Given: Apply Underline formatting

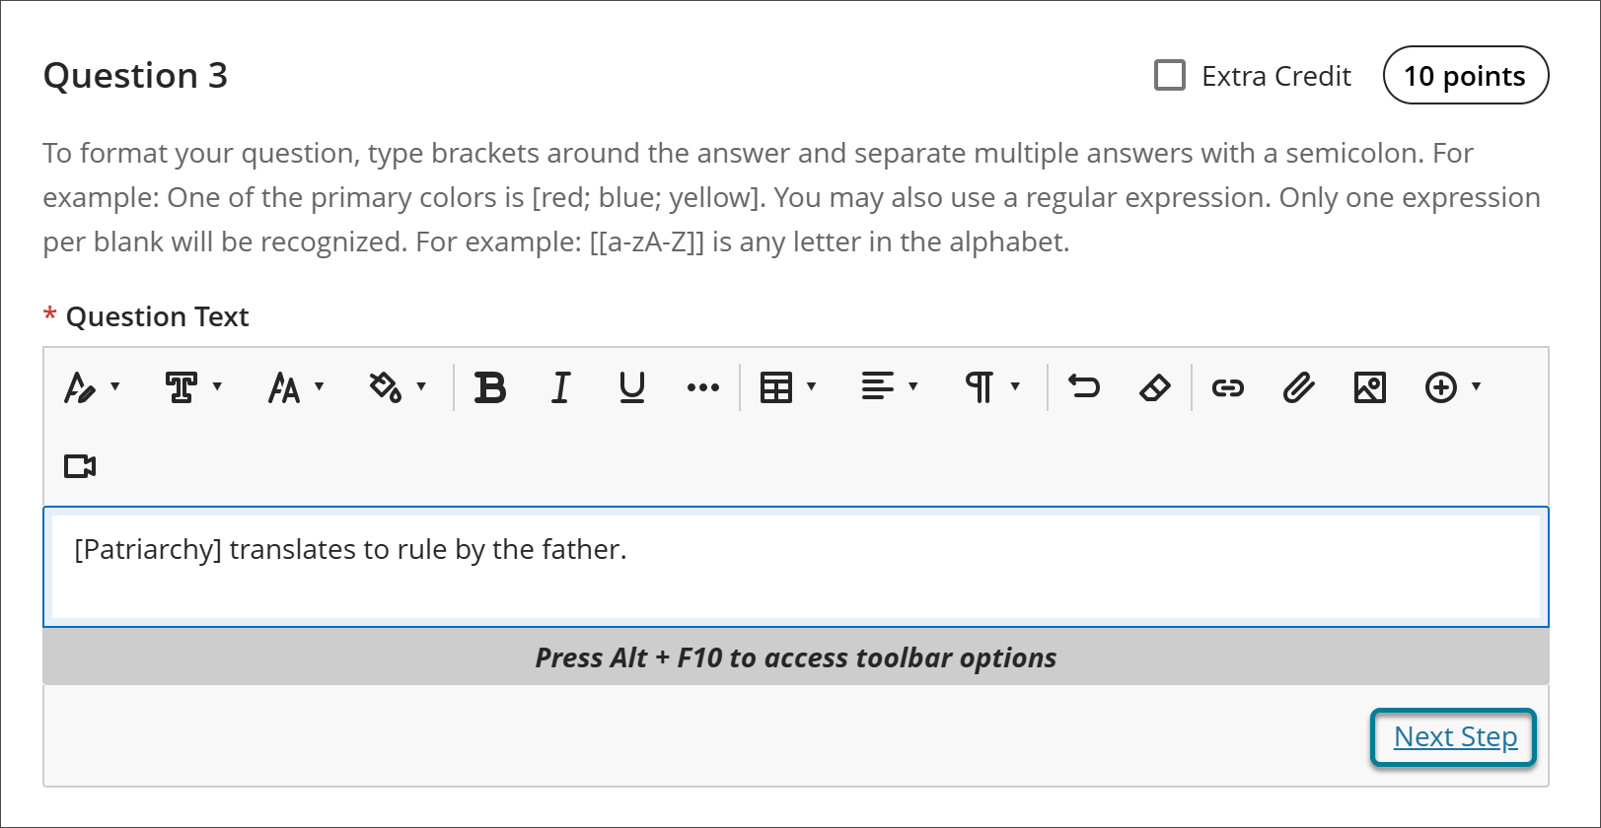Looking at the screenshot, I should (632, 387).
